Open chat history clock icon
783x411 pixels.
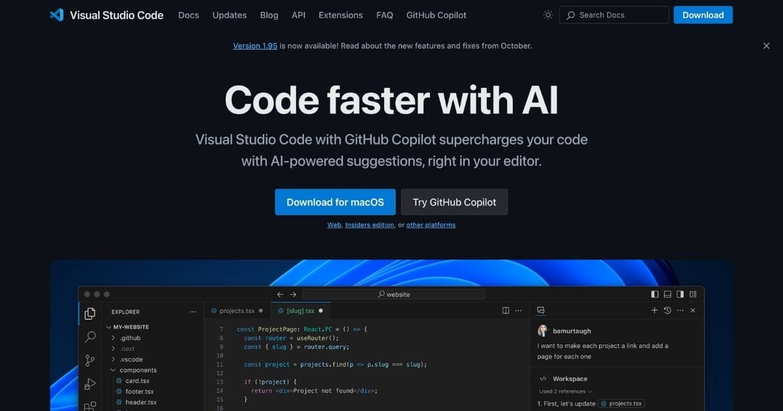(668, 311)
